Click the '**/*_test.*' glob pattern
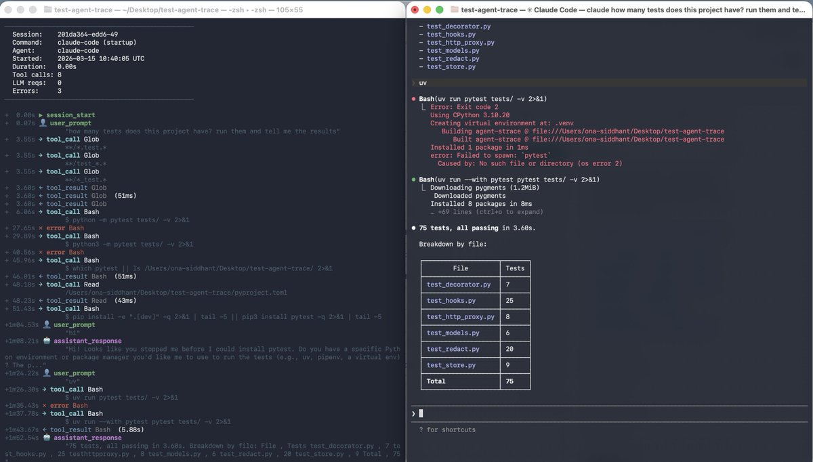The width and height of the screenshot is (813, 462). tap(87, 180)
